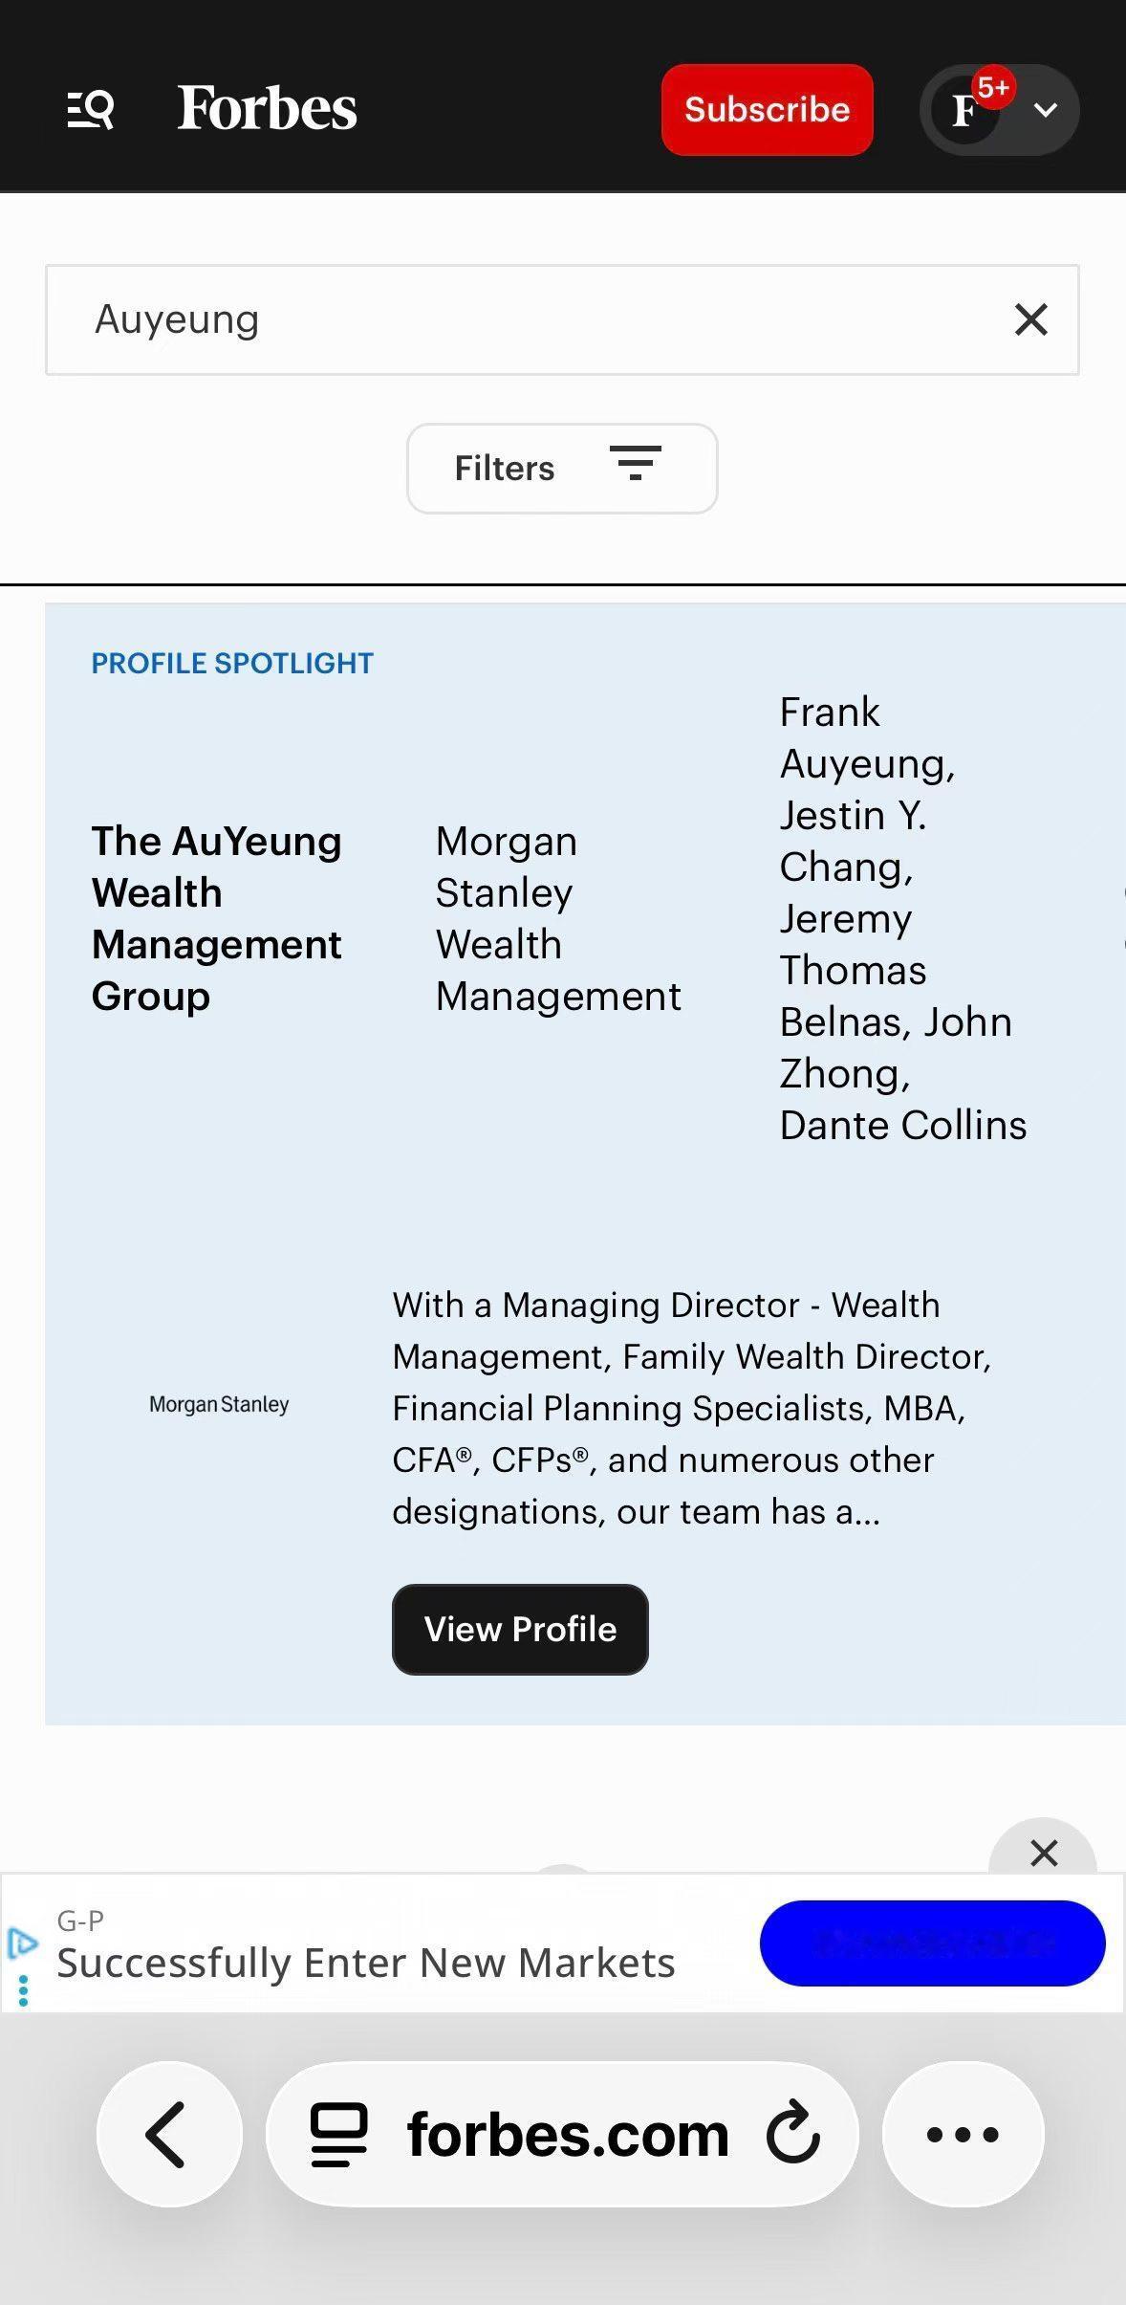The height and width of the screenshot is (2305, 1126).
Task: Tap the browser back arrow
Action: click(168, 2134)
